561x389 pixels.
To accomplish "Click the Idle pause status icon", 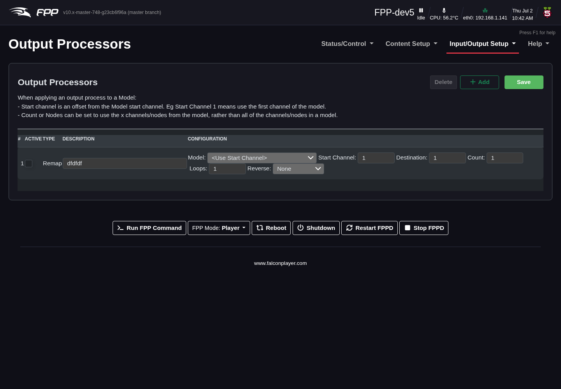I will coord(421,11).
